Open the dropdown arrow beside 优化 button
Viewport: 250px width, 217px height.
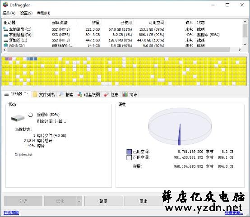(79, 201)
